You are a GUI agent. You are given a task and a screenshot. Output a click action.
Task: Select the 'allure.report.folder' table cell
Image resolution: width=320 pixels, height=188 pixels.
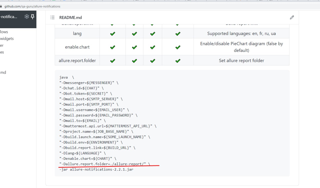pyautogui.click(x=77, y=60)
